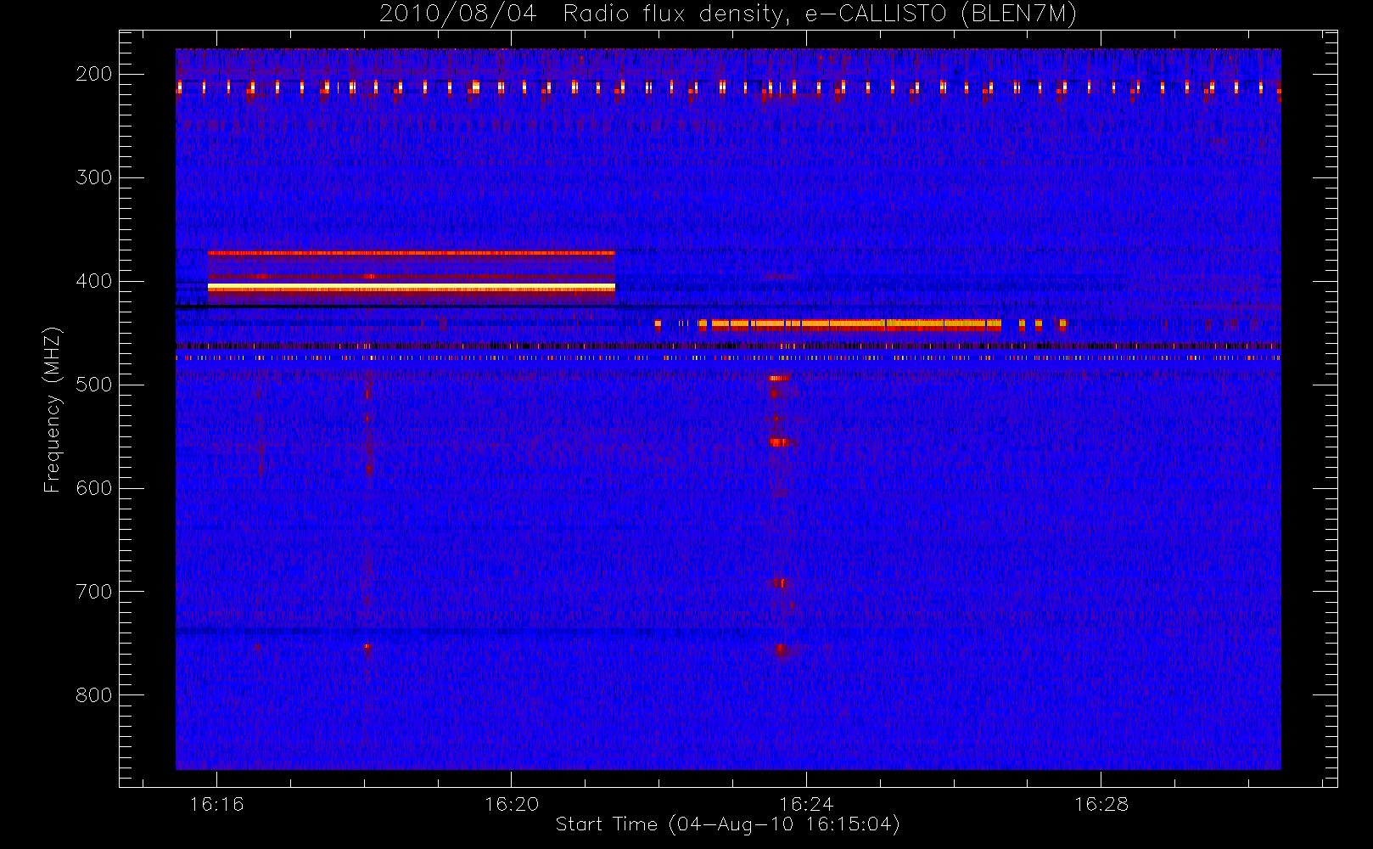This screenshot has width=1373, height=849.
Task: Click the 400 frequency tick label
Action: (x=93, y=281)
